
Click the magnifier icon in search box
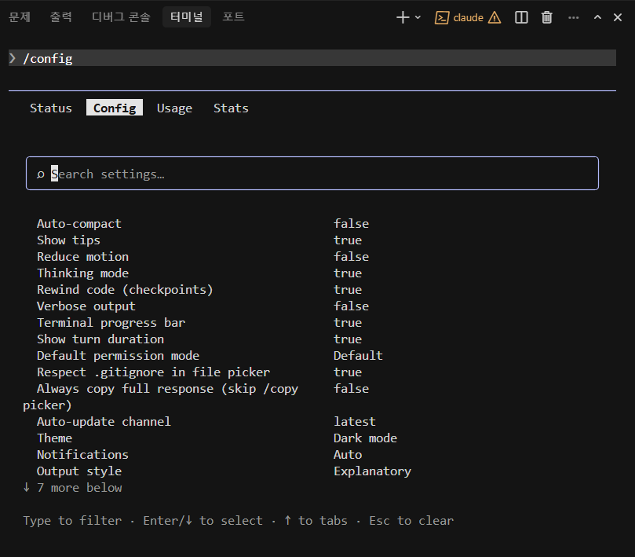point(41,174)
